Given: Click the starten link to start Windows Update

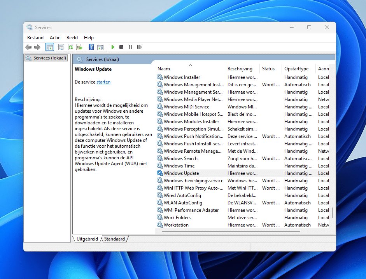Looking at the screenshot, I should [103, 82].
